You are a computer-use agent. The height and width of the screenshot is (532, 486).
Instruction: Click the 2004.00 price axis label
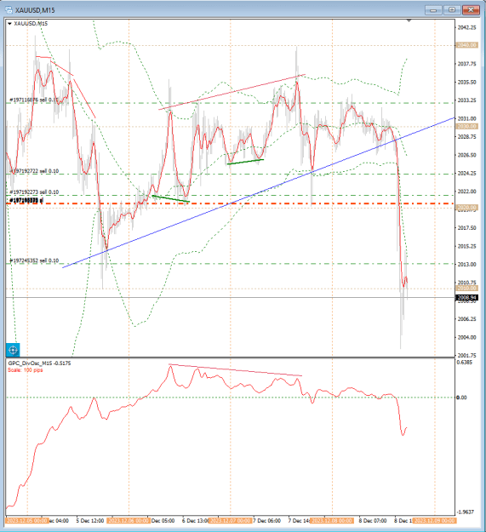[466, 337]
